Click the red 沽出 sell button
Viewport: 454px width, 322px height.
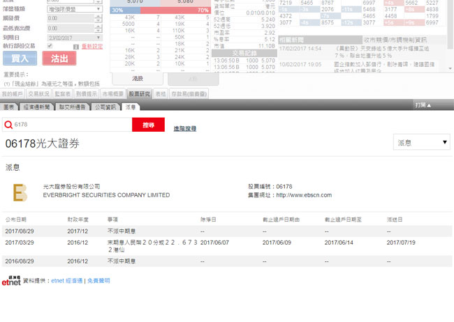59,58
